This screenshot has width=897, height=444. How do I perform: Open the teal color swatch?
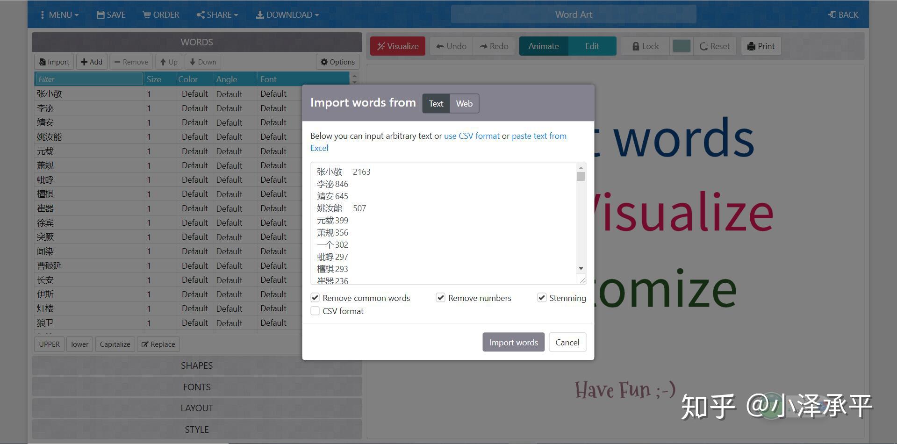coord(682,46)
